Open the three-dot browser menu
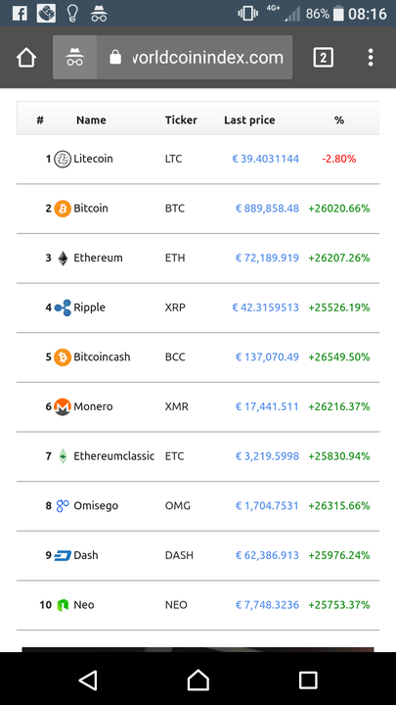The width and height of the screenshot is (396, 705). pos(371,58)
